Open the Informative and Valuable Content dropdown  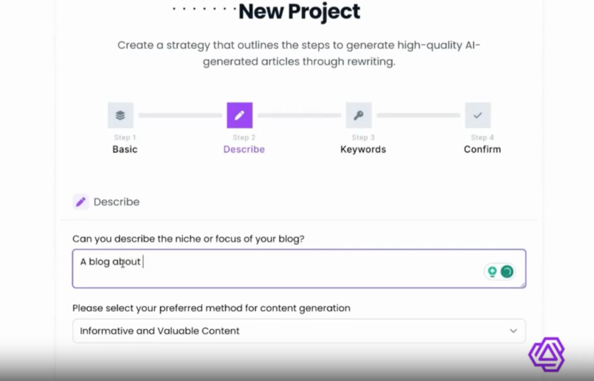coord(299,331)
